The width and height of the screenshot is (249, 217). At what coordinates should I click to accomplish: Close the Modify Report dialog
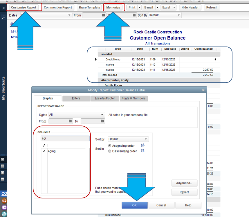point(203,90)
